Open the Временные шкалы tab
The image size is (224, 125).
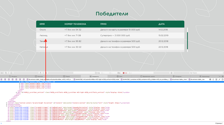(x=148, y=76)
